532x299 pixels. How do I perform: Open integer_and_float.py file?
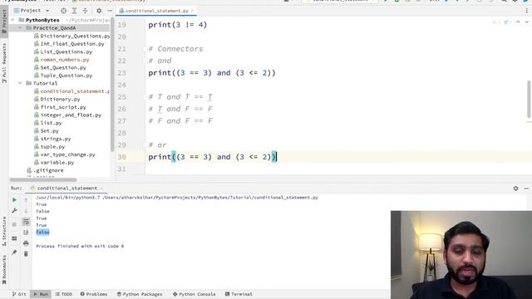(x=67, y=115)
